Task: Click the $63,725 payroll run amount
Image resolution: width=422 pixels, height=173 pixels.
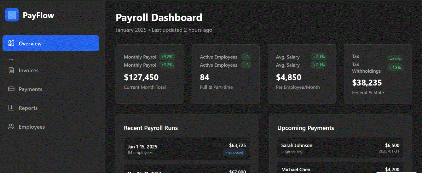Action: tap(237, 145)
